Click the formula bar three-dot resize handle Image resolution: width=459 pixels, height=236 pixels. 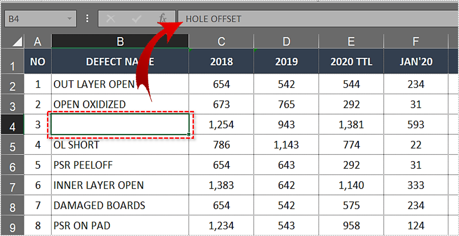pos(87,19)
